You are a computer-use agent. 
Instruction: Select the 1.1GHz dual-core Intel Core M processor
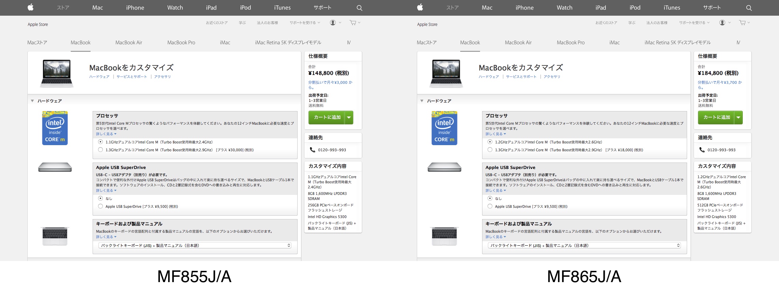tap(100, 142)
